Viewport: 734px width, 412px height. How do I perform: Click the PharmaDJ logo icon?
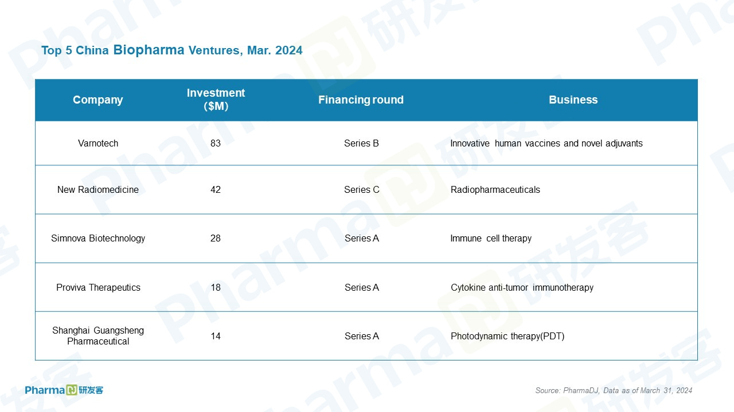(x=64, y=390)
